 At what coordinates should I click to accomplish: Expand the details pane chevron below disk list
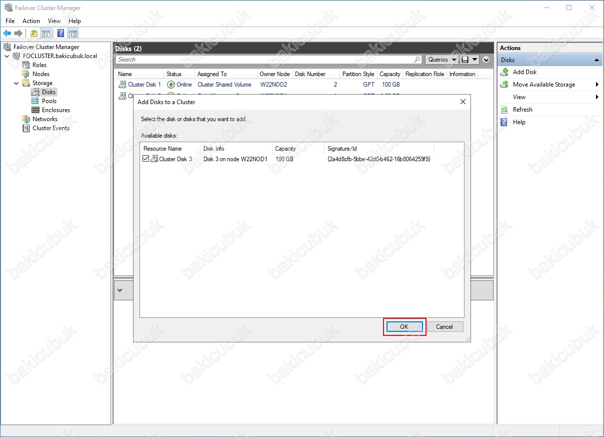click(x=120, y=290)
